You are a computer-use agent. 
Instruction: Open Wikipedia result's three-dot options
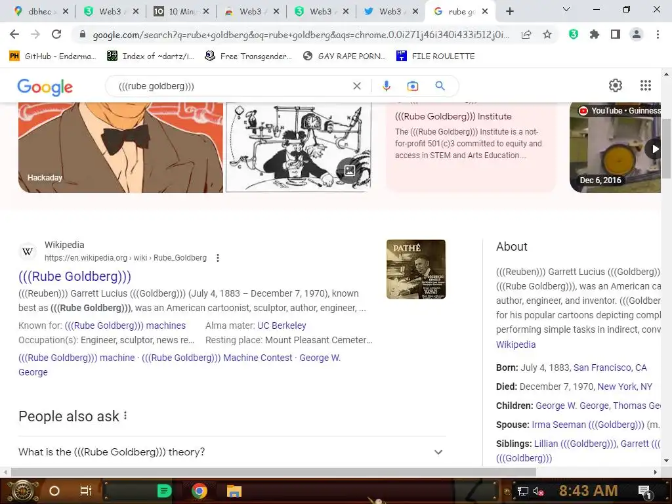point(218,257)
